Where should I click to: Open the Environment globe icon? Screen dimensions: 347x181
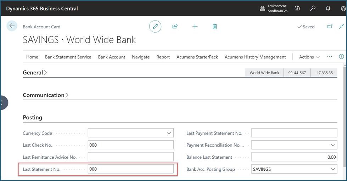[x=262, y=9]
